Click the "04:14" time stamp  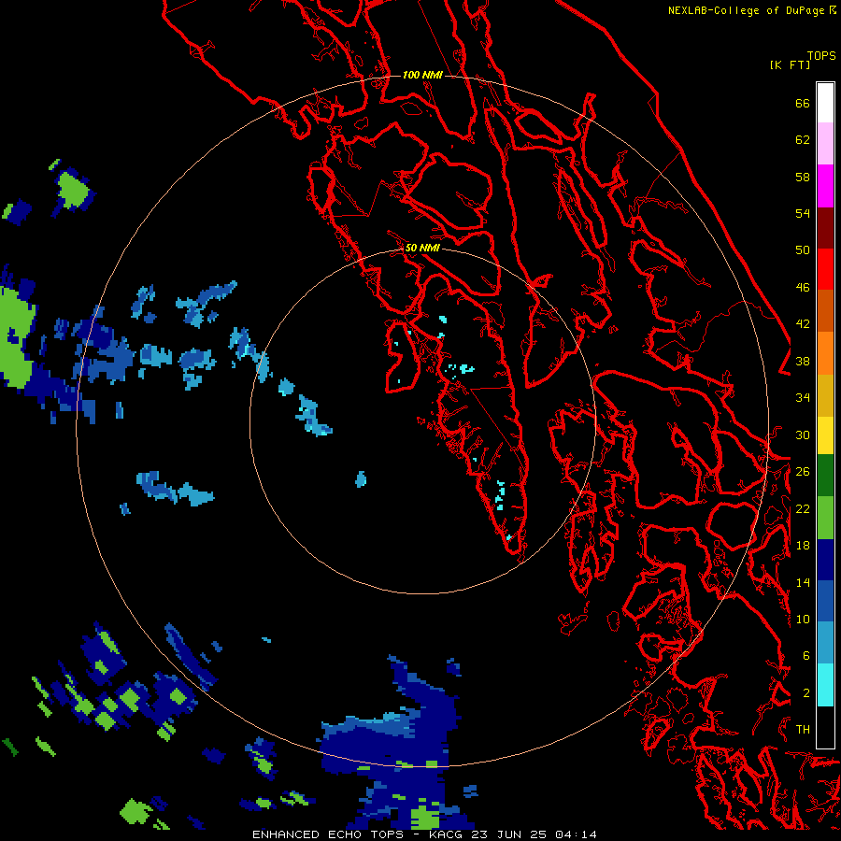coord(576,834)
